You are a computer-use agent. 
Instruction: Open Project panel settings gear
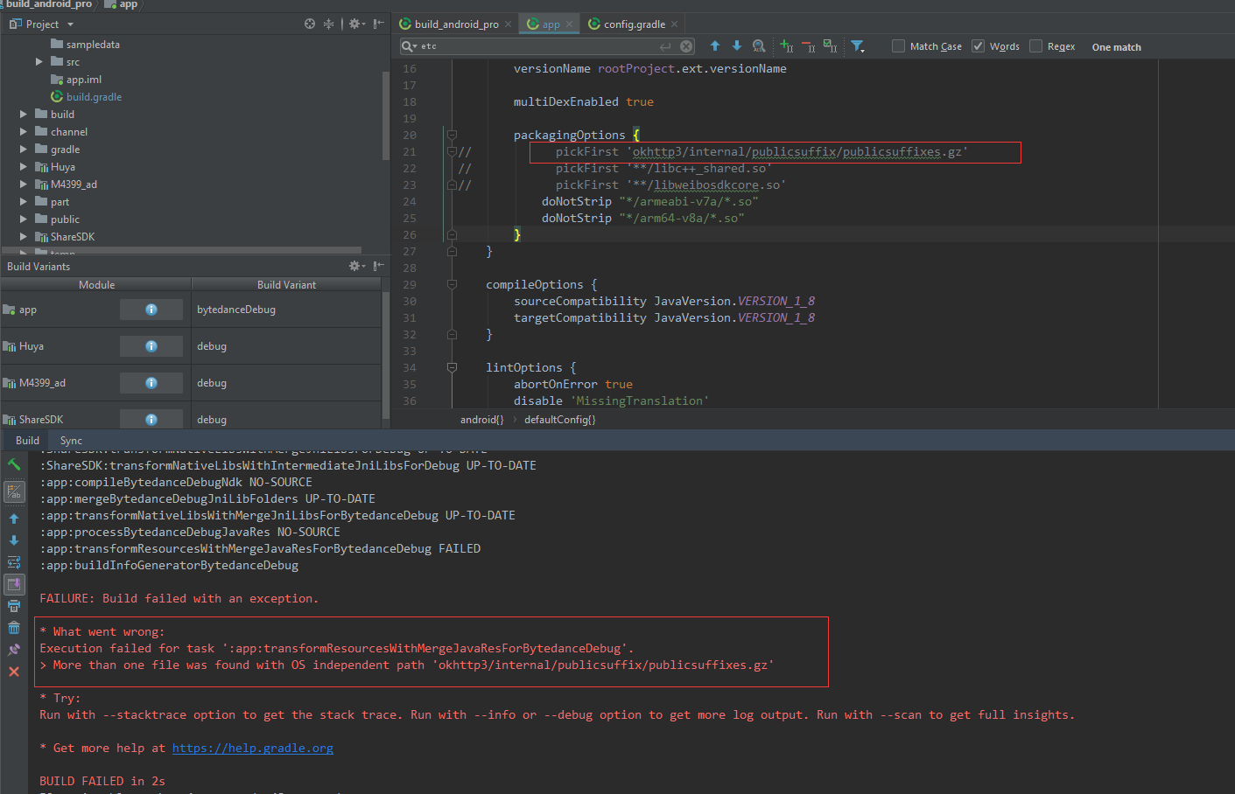pyautogui.click(x=356, y=24)
